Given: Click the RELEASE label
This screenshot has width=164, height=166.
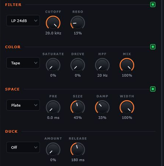Looking at the screenshot, I should [78, 138].
